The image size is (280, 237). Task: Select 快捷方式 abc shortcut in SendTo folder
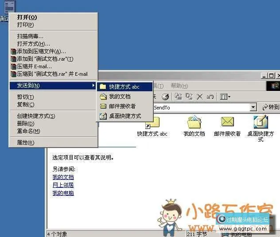click(152, 126)
